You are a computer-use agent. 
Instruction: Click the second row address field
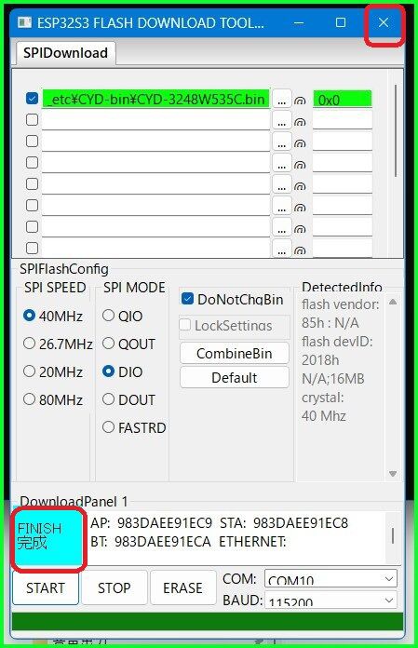click(x=343, y=121)
